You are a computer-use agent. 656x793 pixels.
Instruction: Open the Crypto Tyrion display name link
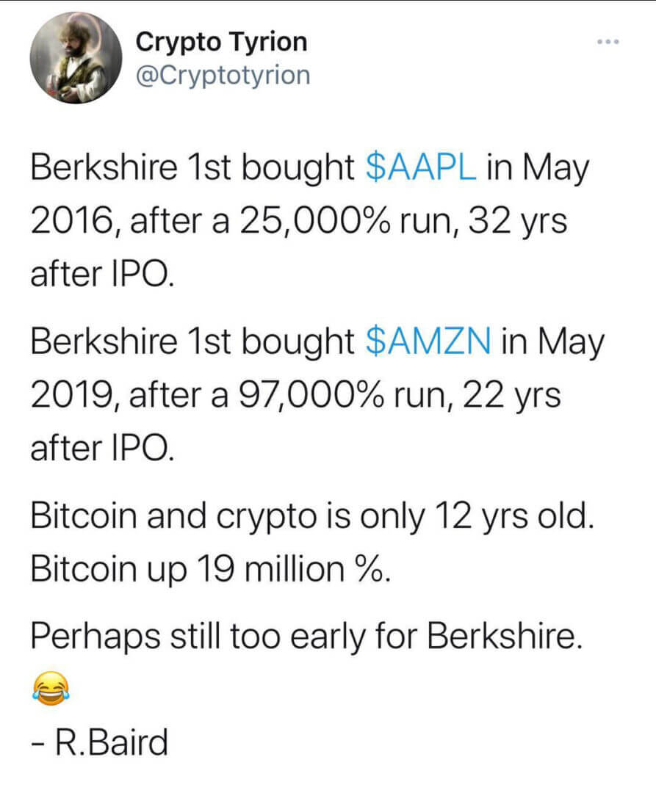click(221, 43)
